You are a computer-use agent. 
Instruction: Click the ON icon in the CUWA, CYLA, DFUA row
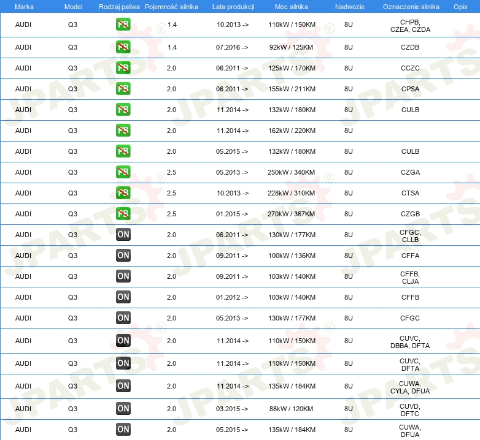pos(123,386)
